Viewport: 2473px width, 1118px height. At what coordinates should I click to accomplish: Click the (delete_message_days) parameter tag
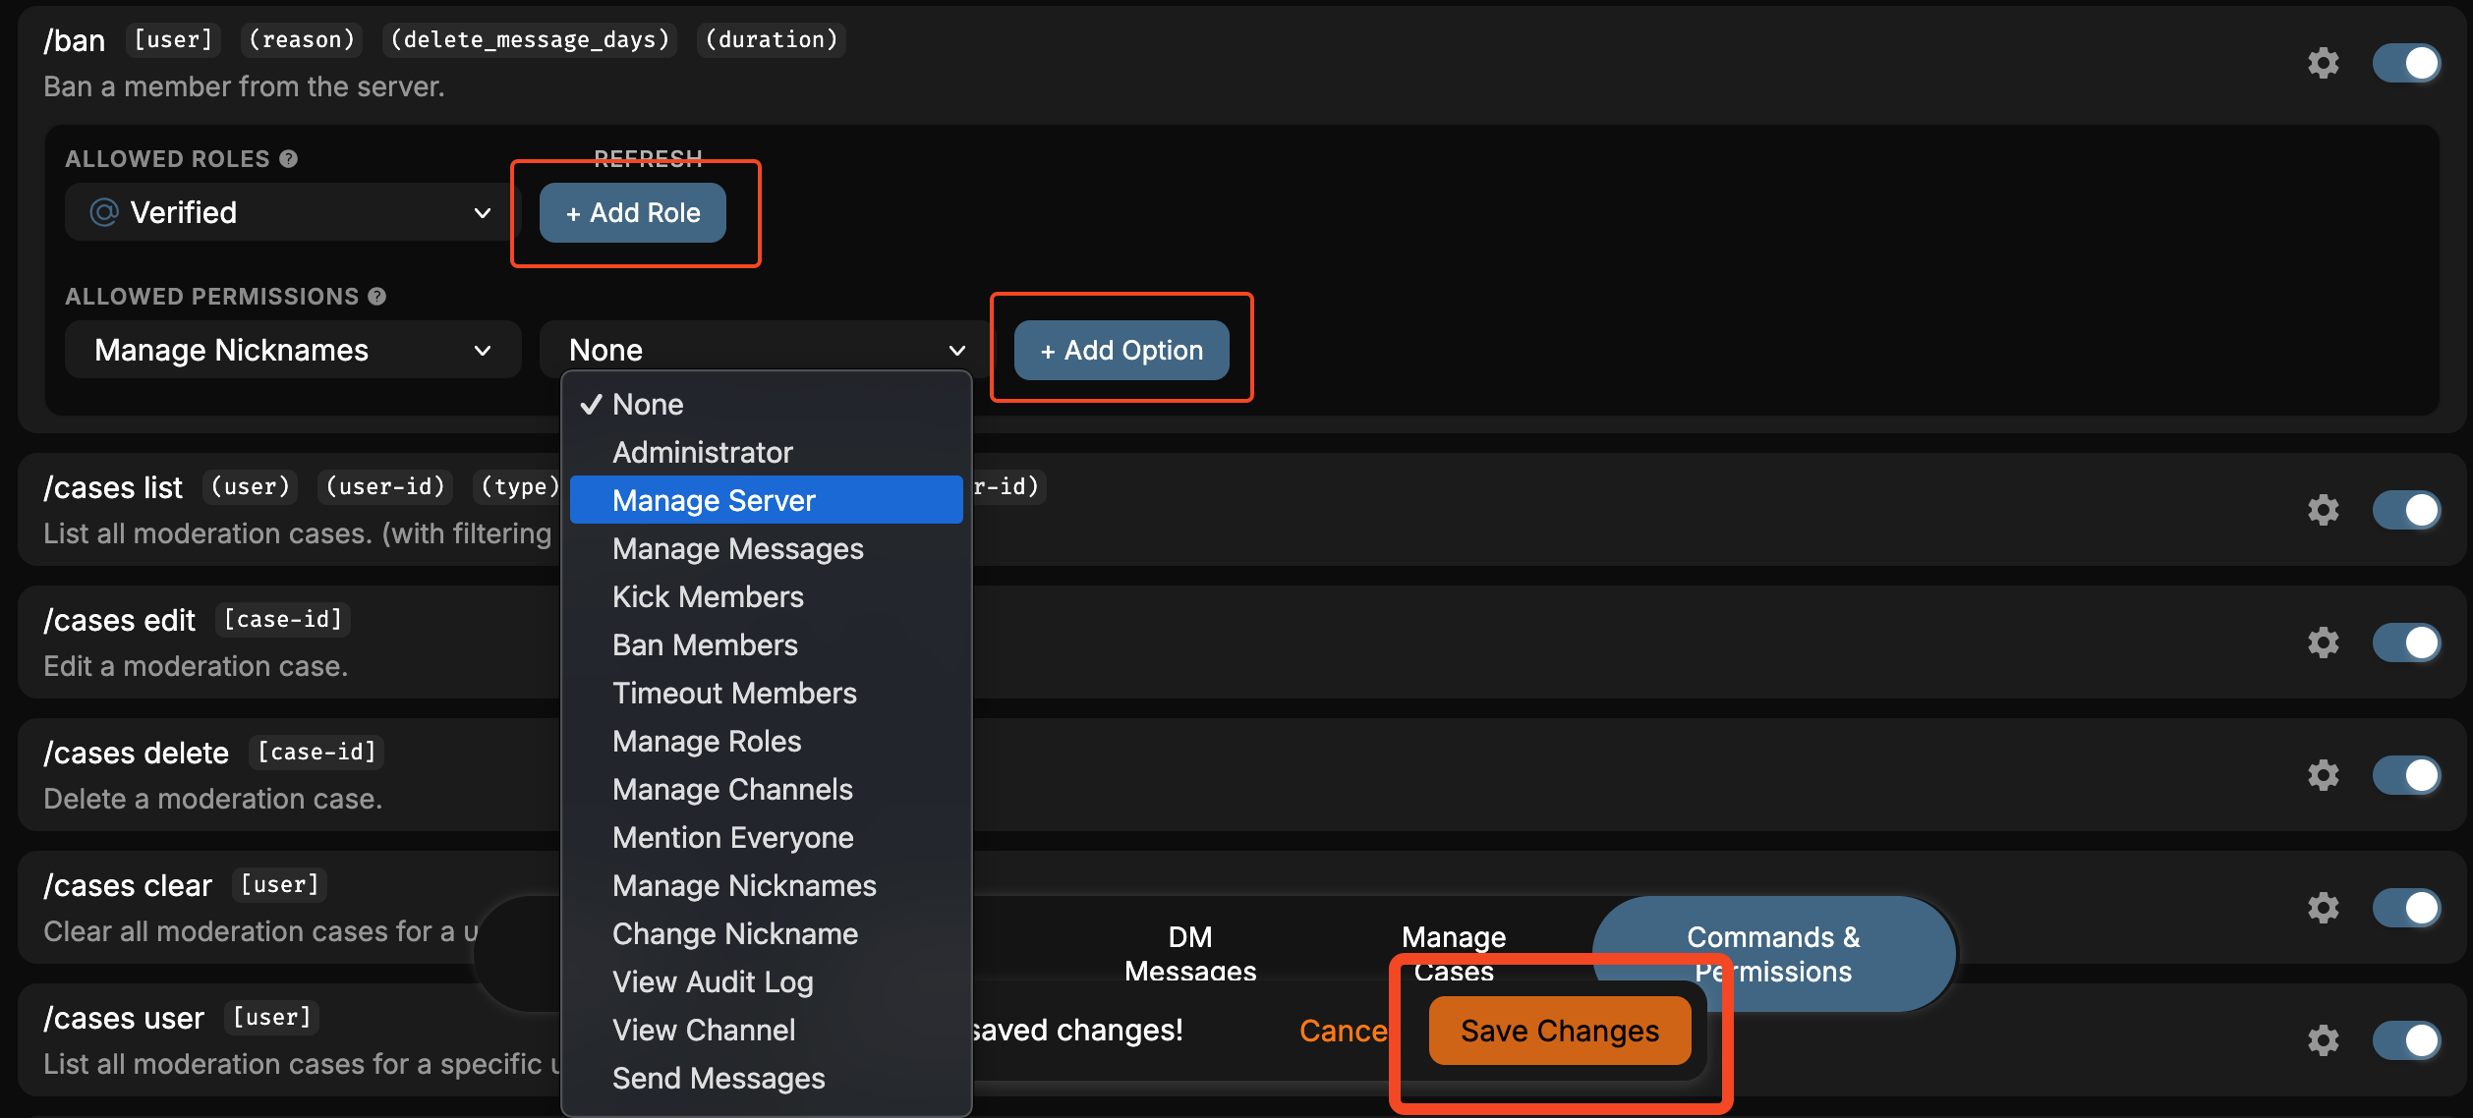pyautogui.click(x=530, y=39)
